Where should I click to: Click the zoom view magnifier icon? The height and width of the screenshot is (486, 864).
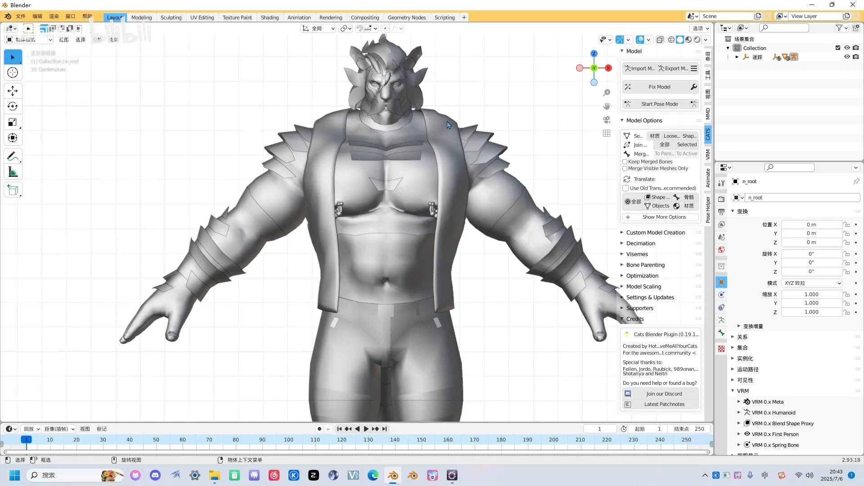(x=607, y=93)
